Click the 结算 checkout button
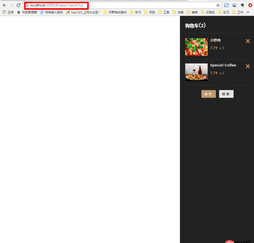 [226, 94]
